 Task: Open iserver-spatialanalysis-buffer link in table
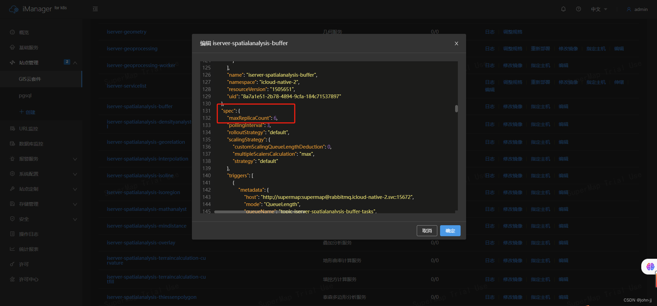click(139, 106)
